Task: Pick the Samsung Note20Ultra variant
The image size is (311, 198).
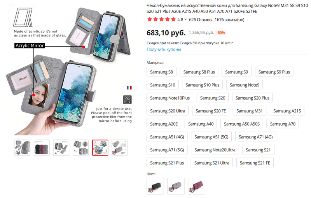Action: tap(215, 150)
